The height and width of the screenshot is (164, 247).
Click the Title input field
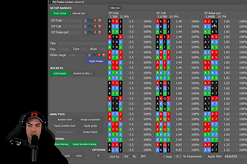(82, 43)
